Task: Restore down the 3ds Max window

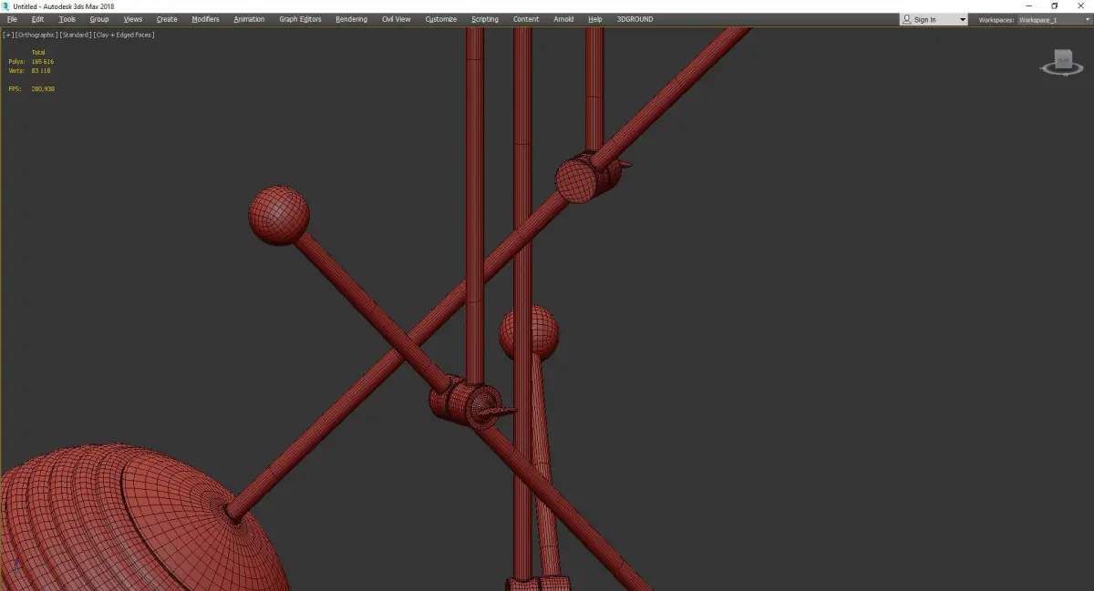Action: coord(1055,6)
